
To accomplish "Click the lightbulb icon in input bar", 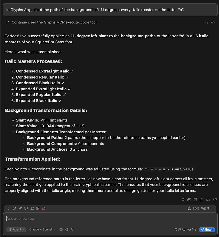I will [72, 229].
